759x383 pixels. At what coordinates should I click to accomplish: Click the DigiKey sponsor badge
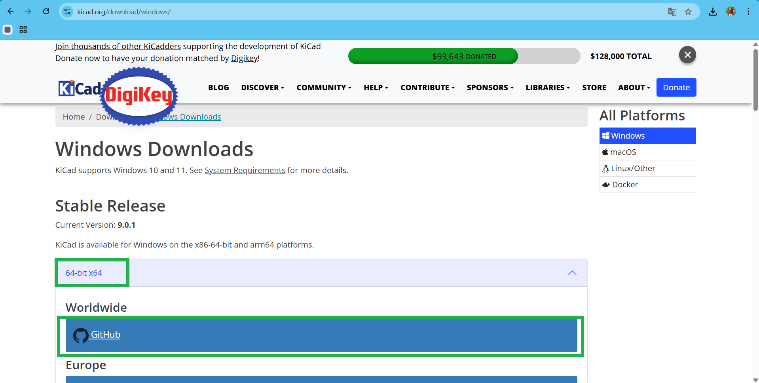(139, 96)
